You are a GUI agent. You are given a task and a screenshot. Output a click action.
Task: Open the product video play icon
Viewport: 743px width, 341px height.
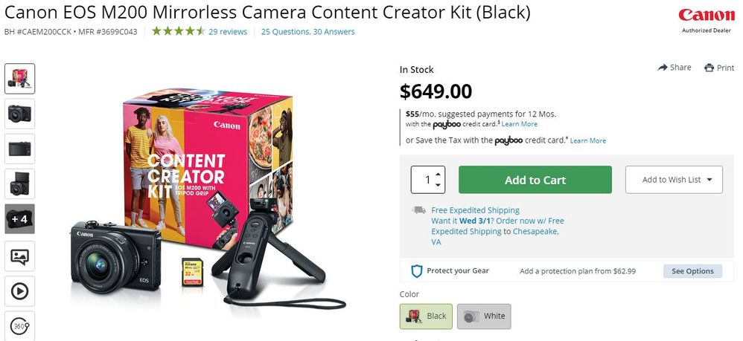(19, 291)
